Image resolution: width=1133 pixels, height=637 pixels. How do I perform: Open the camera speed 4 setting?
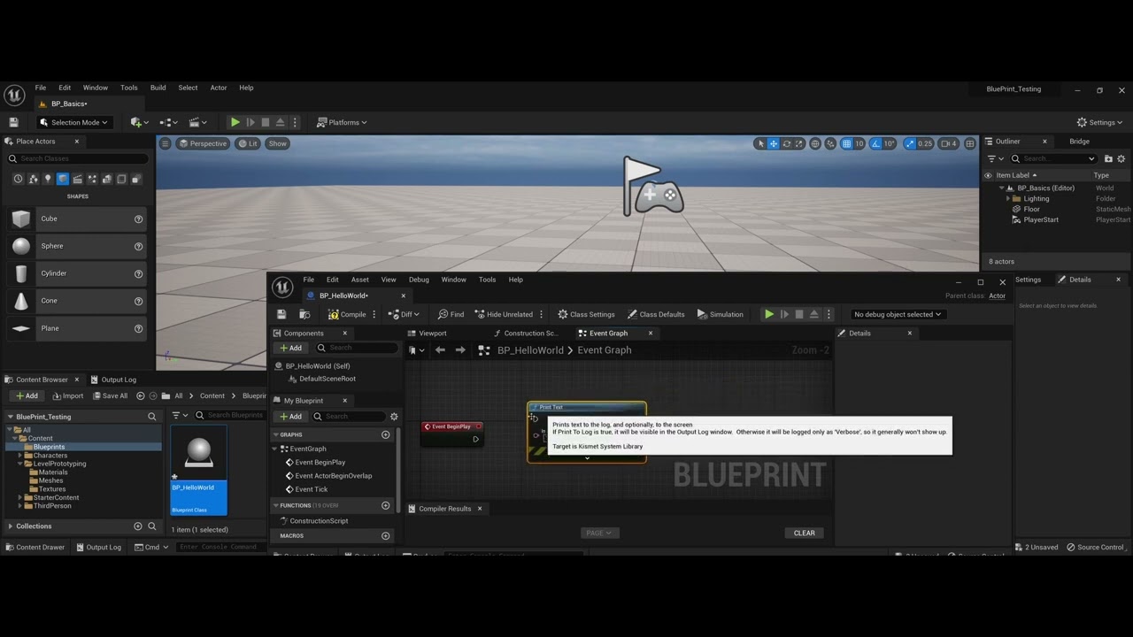tap(949, 143)
